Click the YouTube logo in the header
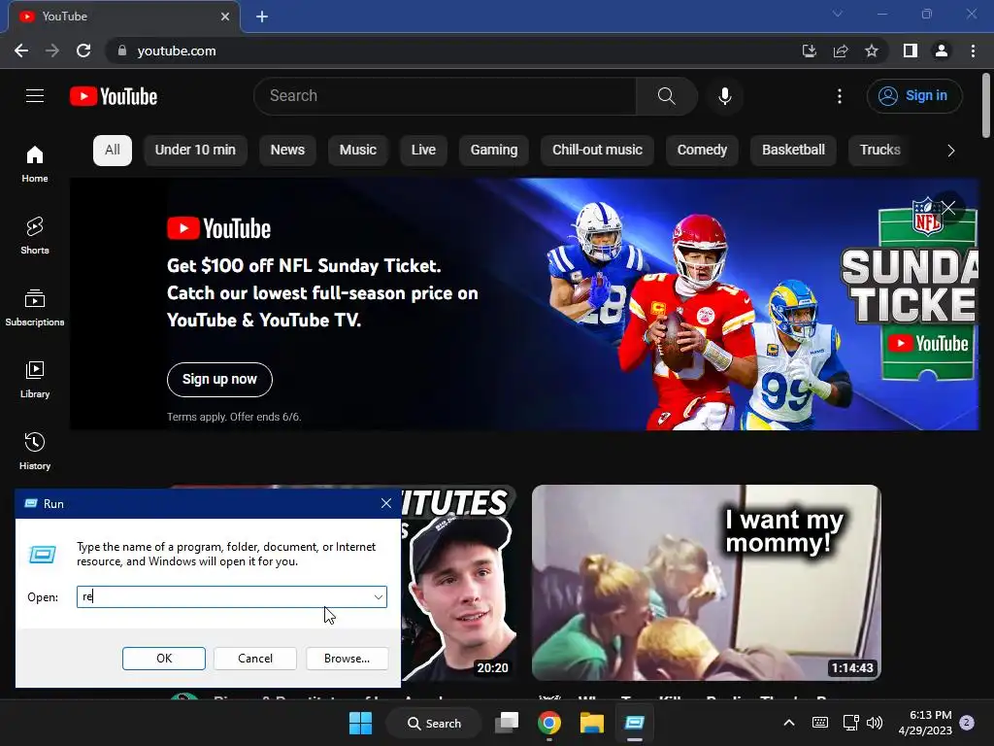The image size is (994, 746). [114, 96]
